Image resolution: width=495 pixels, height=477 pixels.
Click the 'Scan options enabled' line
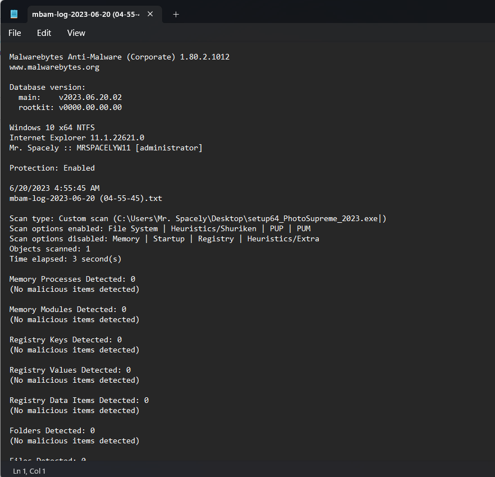pyautogui.click(x=160, y=228)
